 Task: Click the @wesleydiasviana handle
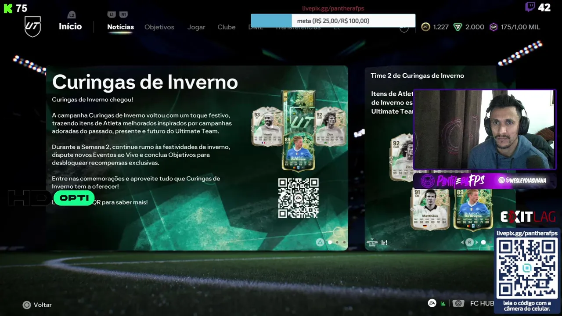click(x=526, y=180)
